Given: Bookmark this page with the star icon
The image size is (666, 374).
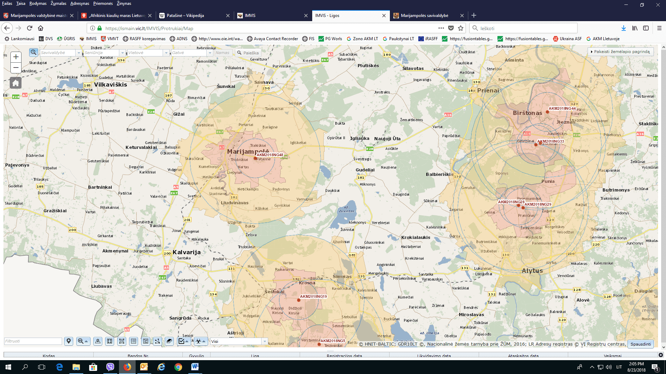Looking at the screenshot, I should [461, 28].
